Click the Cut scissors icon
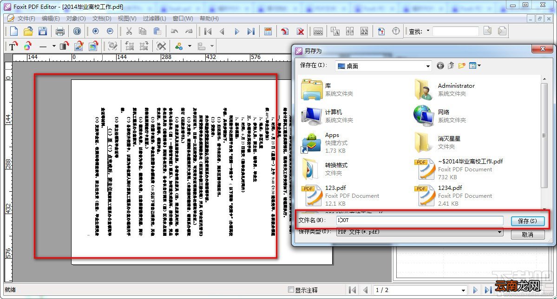The width and height of the screenshot is (557, 299). coord(129,31)
